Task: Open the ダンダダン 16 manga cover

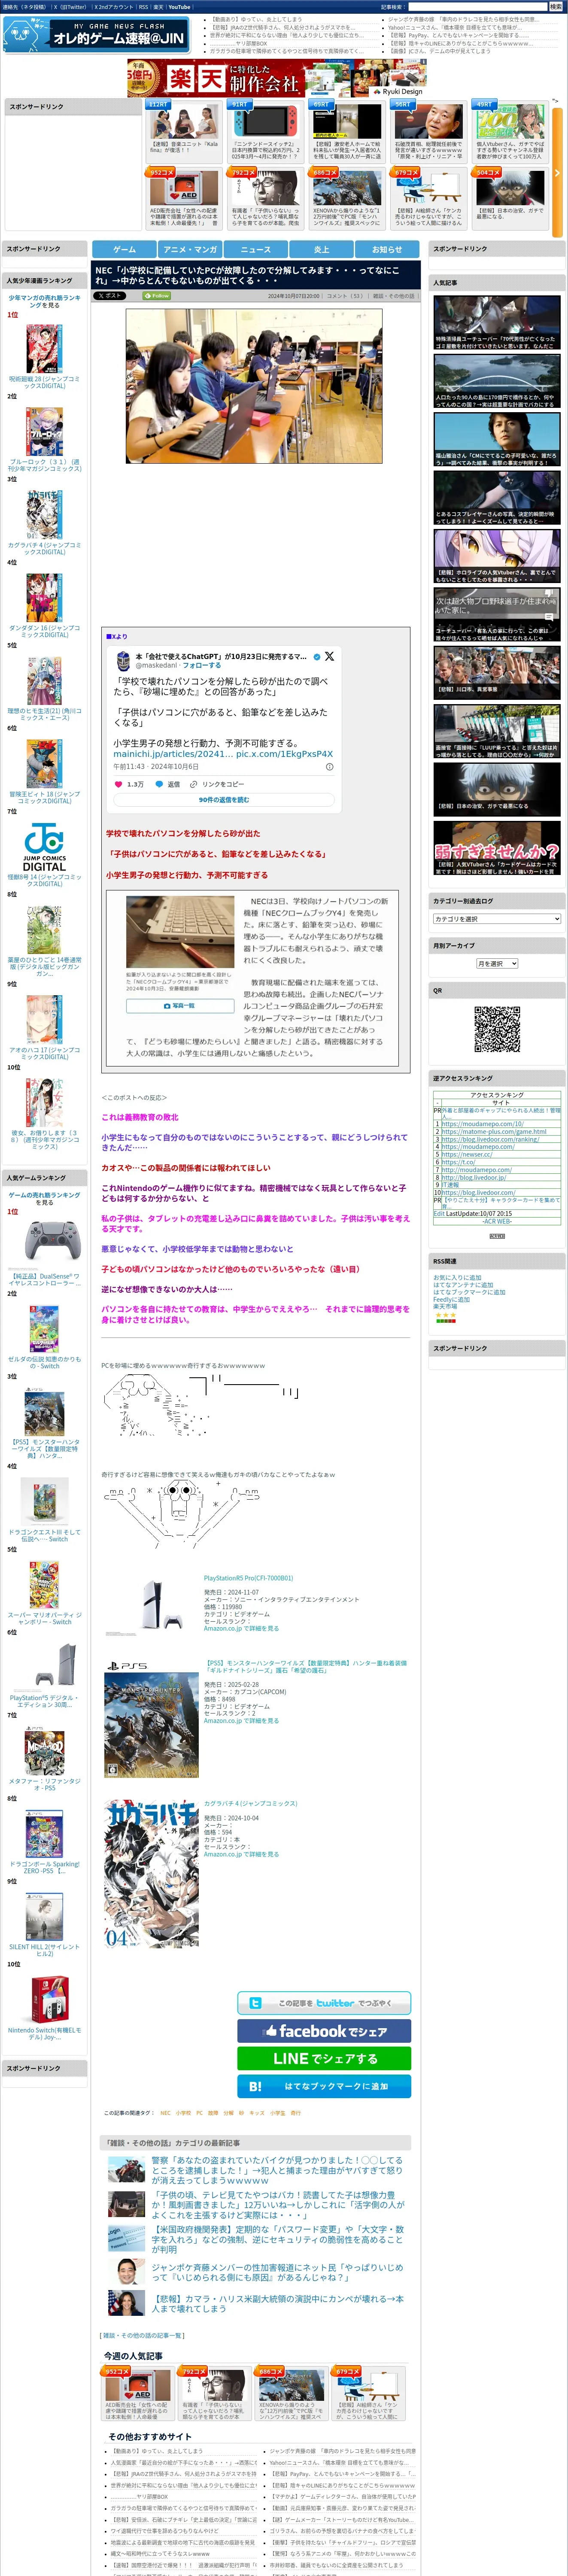Action: pyautogui.click(x=44, y=598)
